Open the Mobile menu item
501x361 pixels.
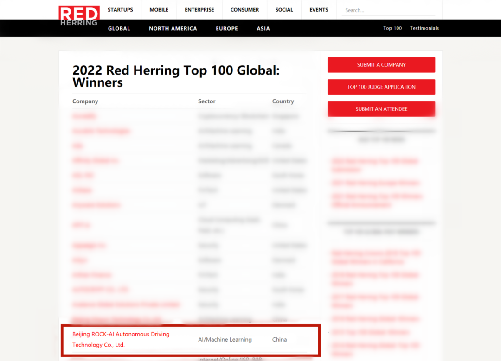click(159, 10)
